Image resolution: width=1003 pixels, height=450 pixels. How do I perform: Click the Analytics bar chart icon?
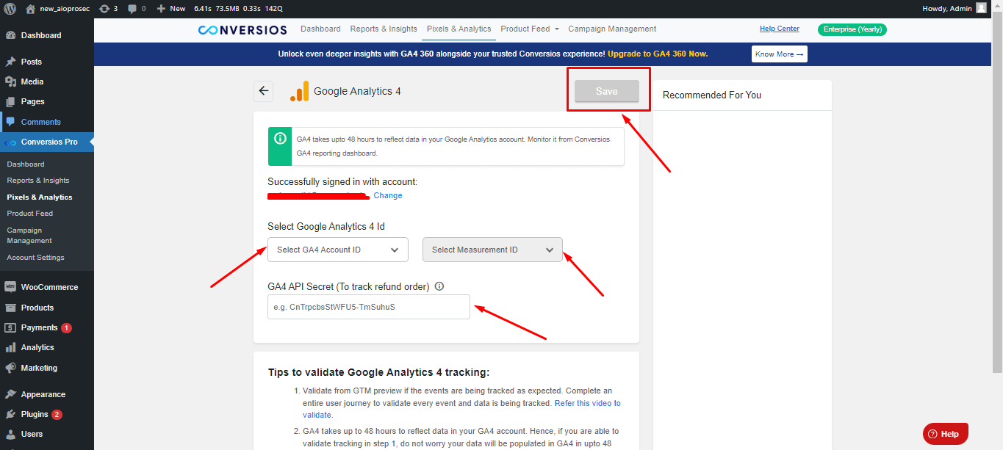[10, 347]
